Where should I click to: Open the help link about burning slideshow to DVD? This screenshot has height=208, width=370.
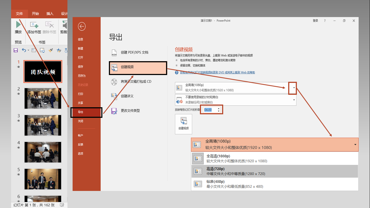tap(218, 73)
